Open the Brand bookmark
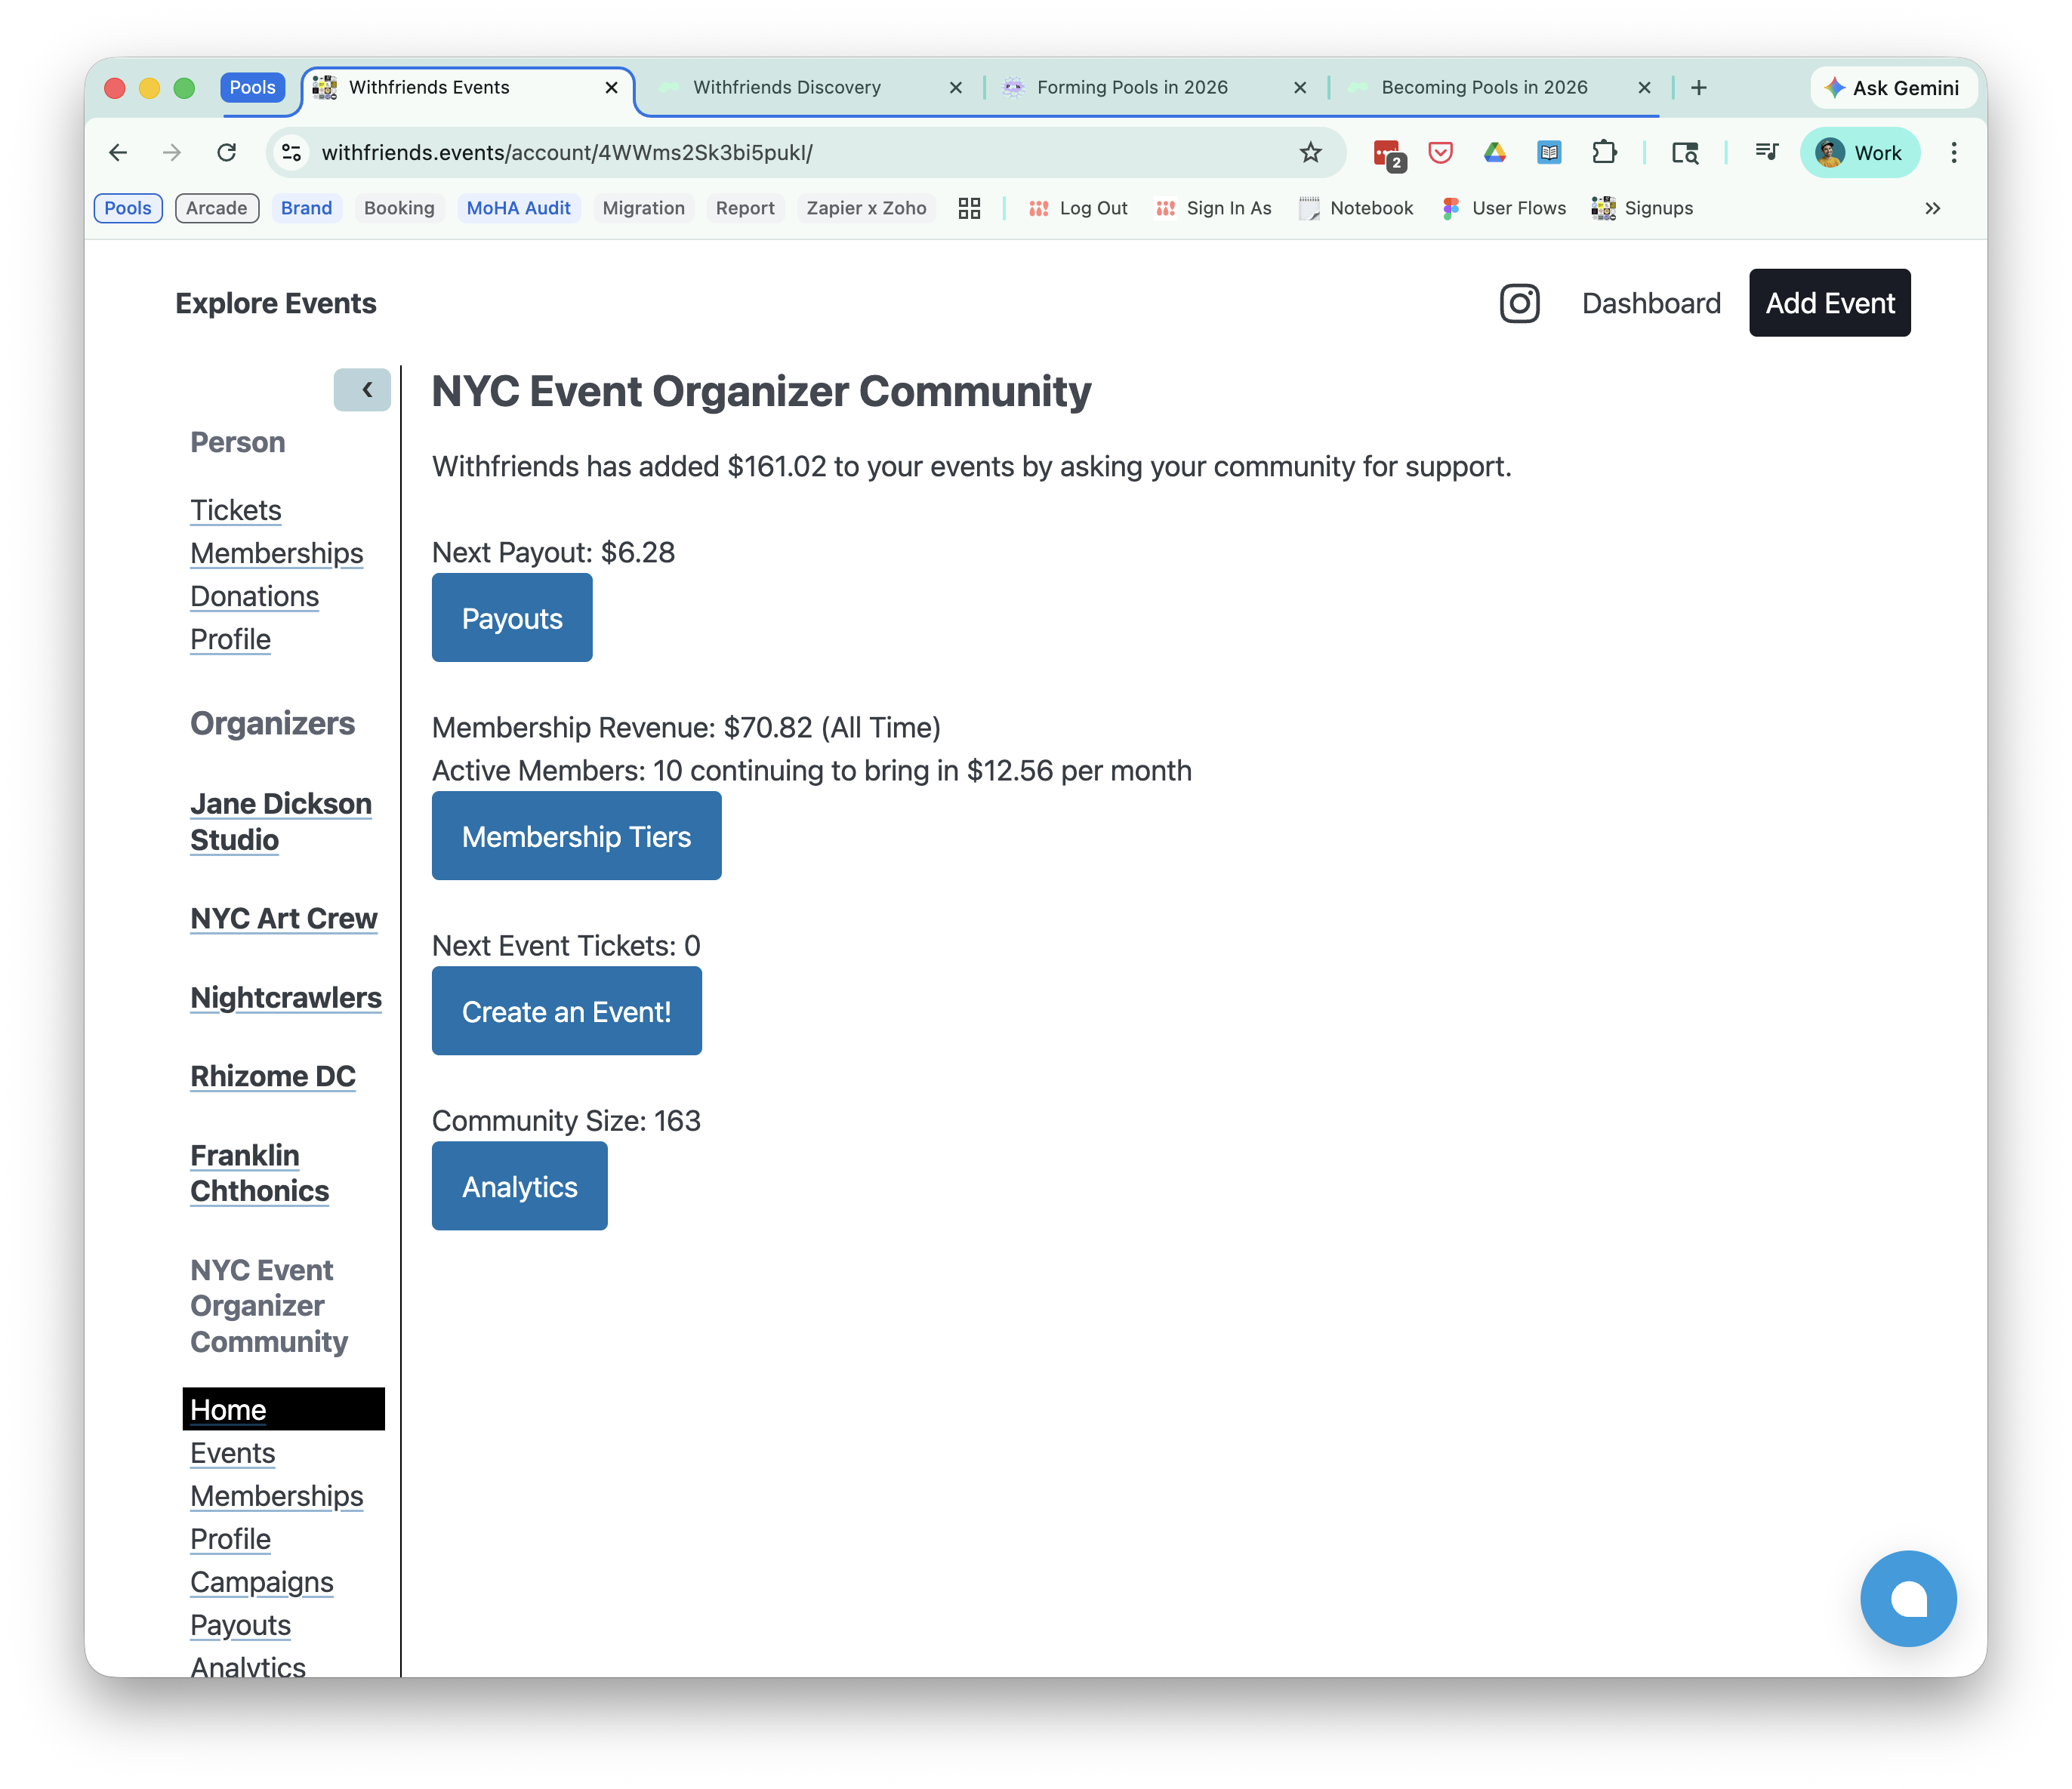 306,208
